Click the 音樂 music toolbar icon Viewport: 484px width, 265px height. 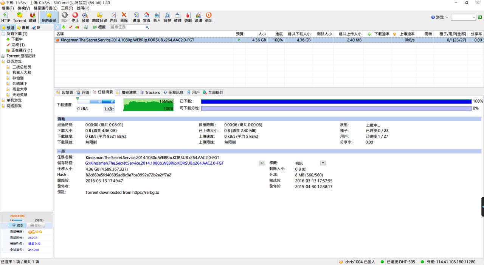point(167,17)
